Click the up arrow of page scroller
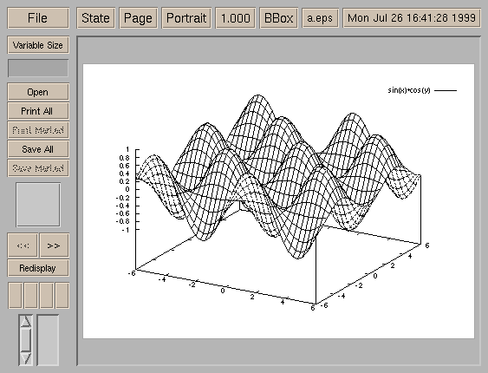 click(25, 321)
